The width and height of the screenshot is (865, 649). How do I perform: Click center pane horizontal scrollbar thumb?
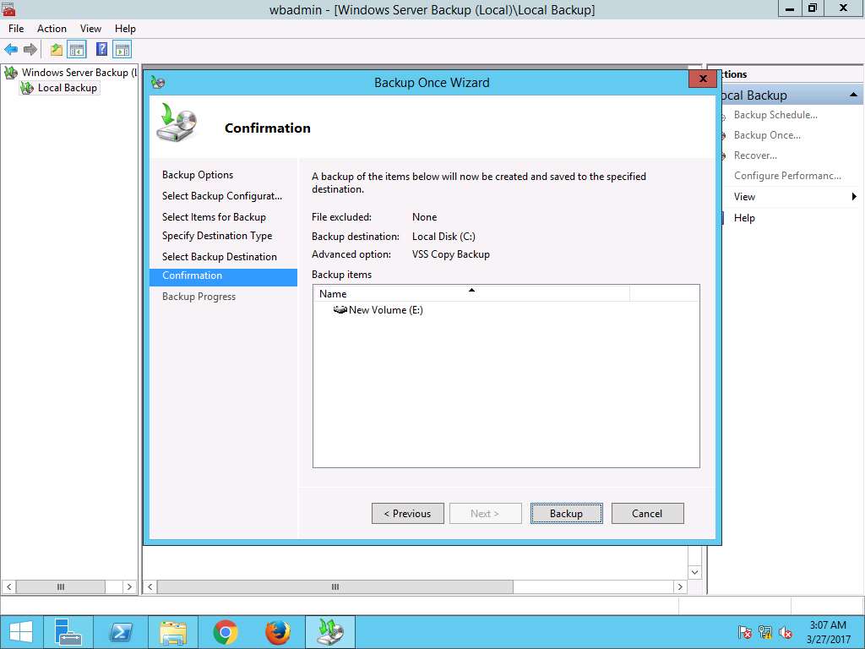(x=335, y=586)
